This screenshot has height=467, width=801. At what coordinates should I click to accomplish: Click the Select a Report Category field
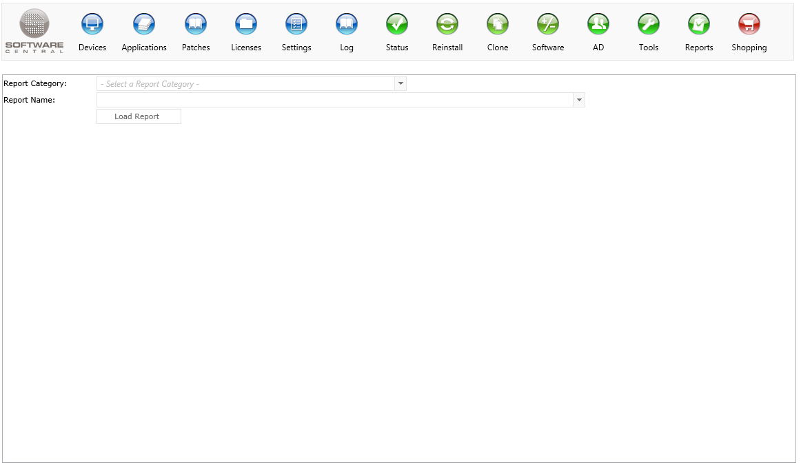tap(245, 84)
